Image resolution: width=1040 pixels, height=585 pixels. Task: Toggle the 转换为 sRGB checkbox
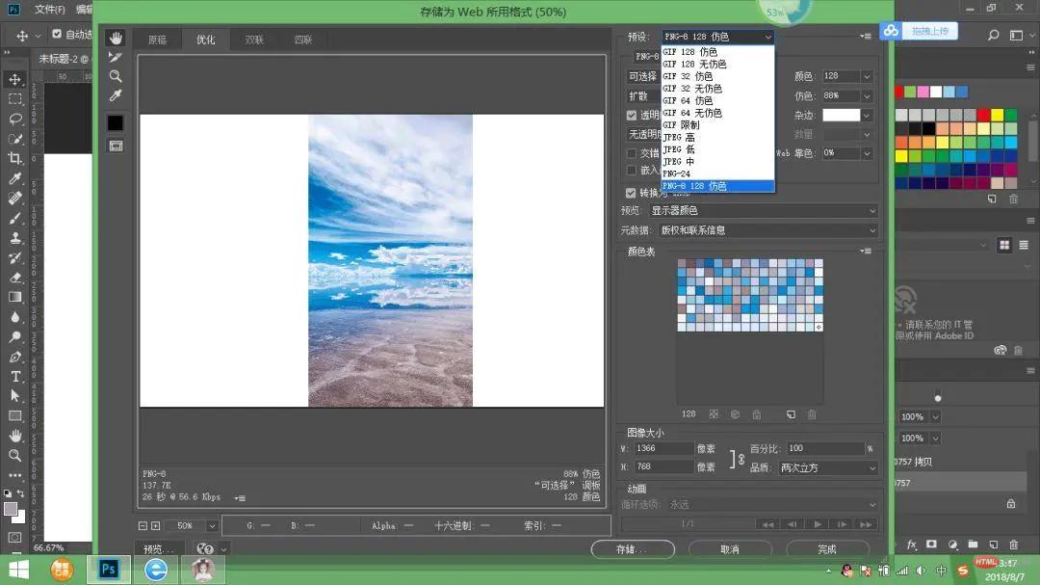coord(631,193)
